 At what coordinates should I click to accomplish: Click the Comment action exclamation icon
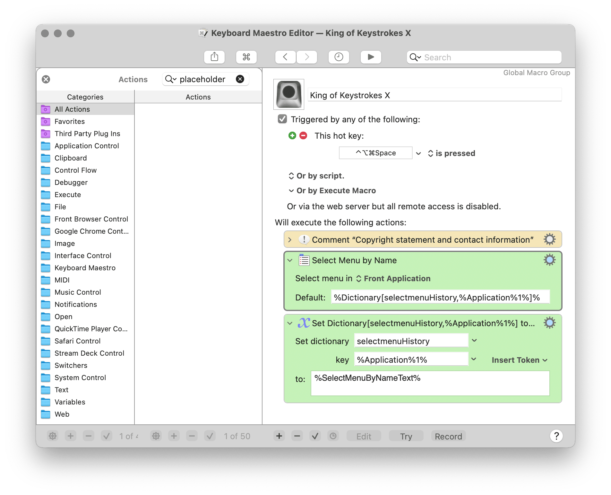tap(304, 239)
